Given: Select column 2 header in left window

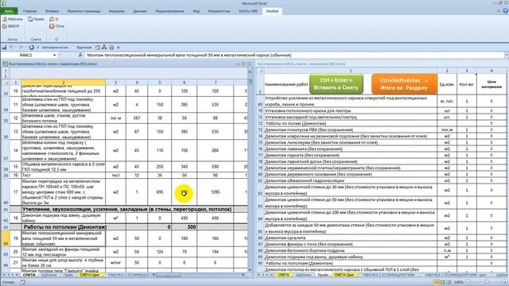Looking at the screenshot, I should pos(64,83).
